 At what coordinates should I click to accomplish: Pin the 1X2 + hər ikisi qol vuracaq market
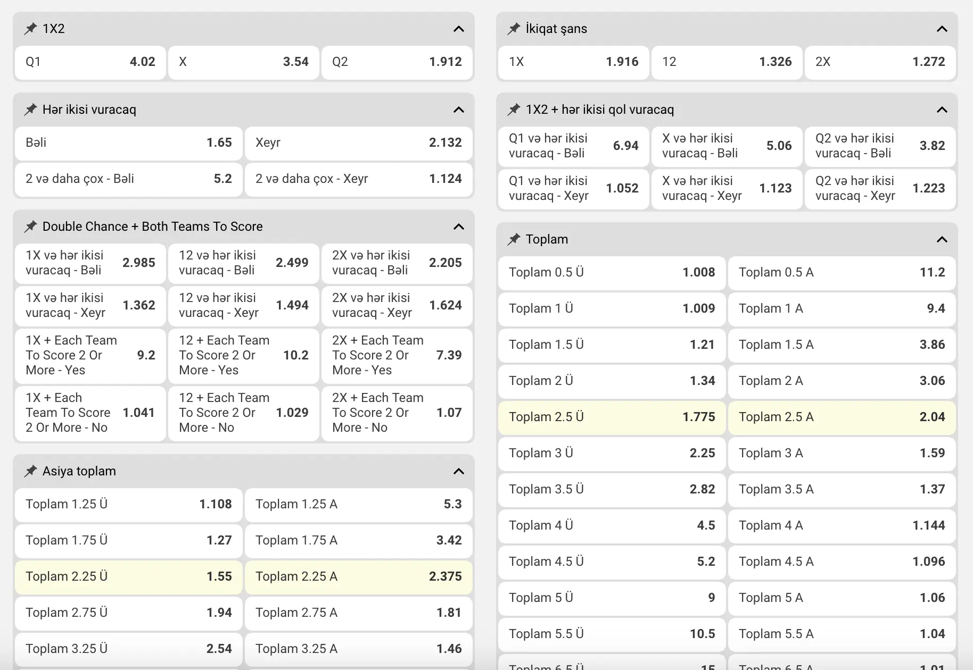pos(514,110)
